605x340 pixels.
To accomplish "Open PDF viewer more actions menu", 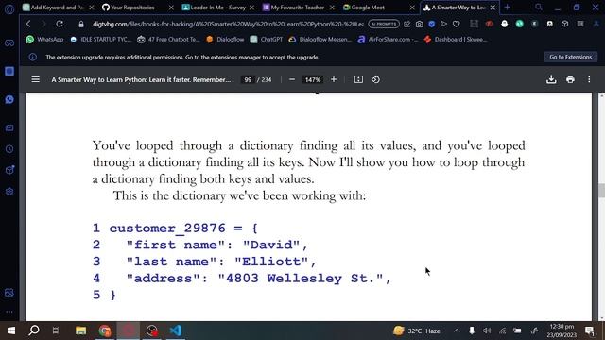I will pyautogui.click(x=589, y=79).
